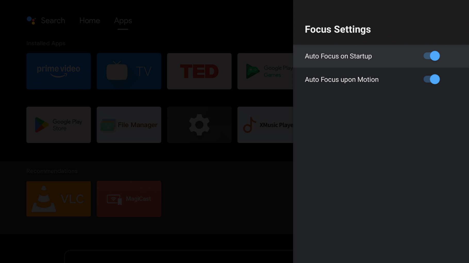This screenshot has height=263, width=469.
Task: Open the VLC recommendation tile
Action: point(58,199)
